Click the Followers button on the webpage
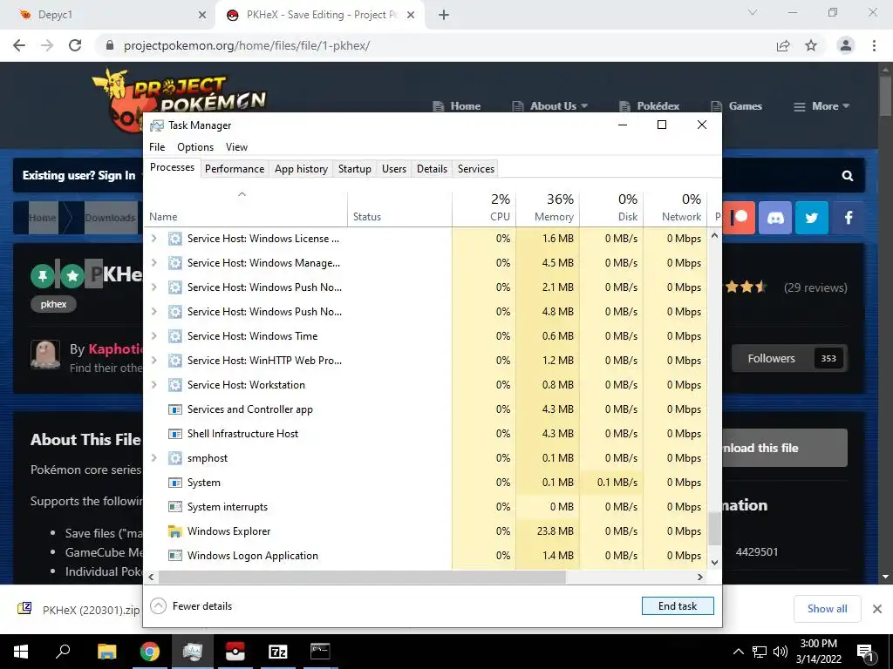893x669 pixels. pos(789,358)
